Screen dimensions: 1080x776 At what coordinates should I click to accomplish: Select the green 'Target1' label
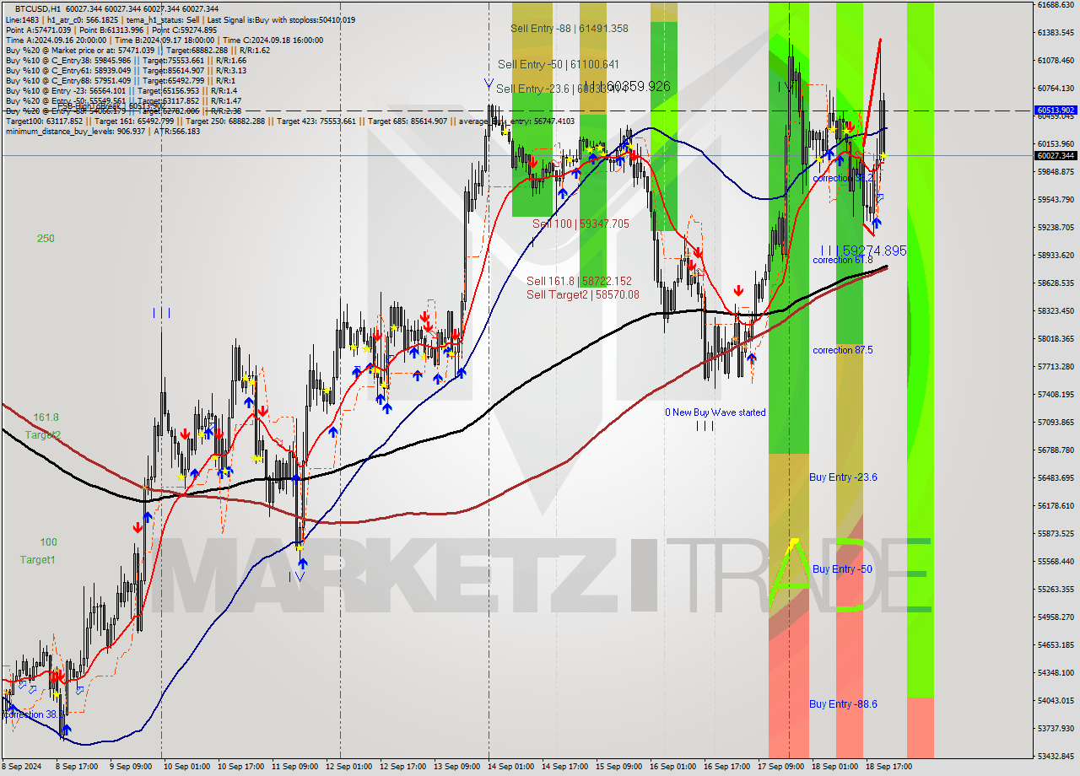pos(38,560)
